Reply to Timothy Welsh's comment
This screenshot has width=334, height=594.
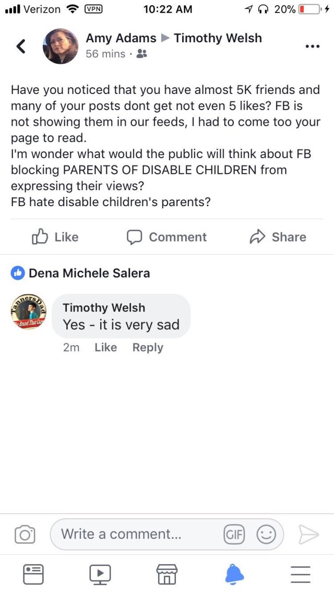tap(148, 348)
